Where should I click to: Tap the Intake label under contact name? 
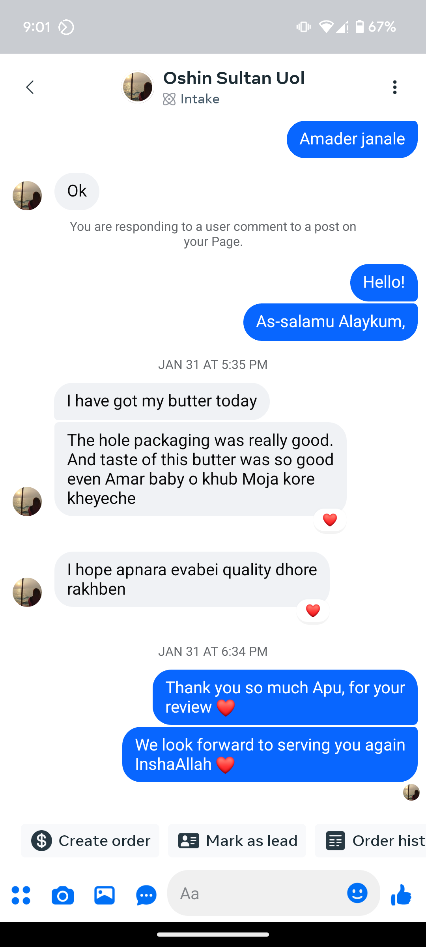pos(191,99)
